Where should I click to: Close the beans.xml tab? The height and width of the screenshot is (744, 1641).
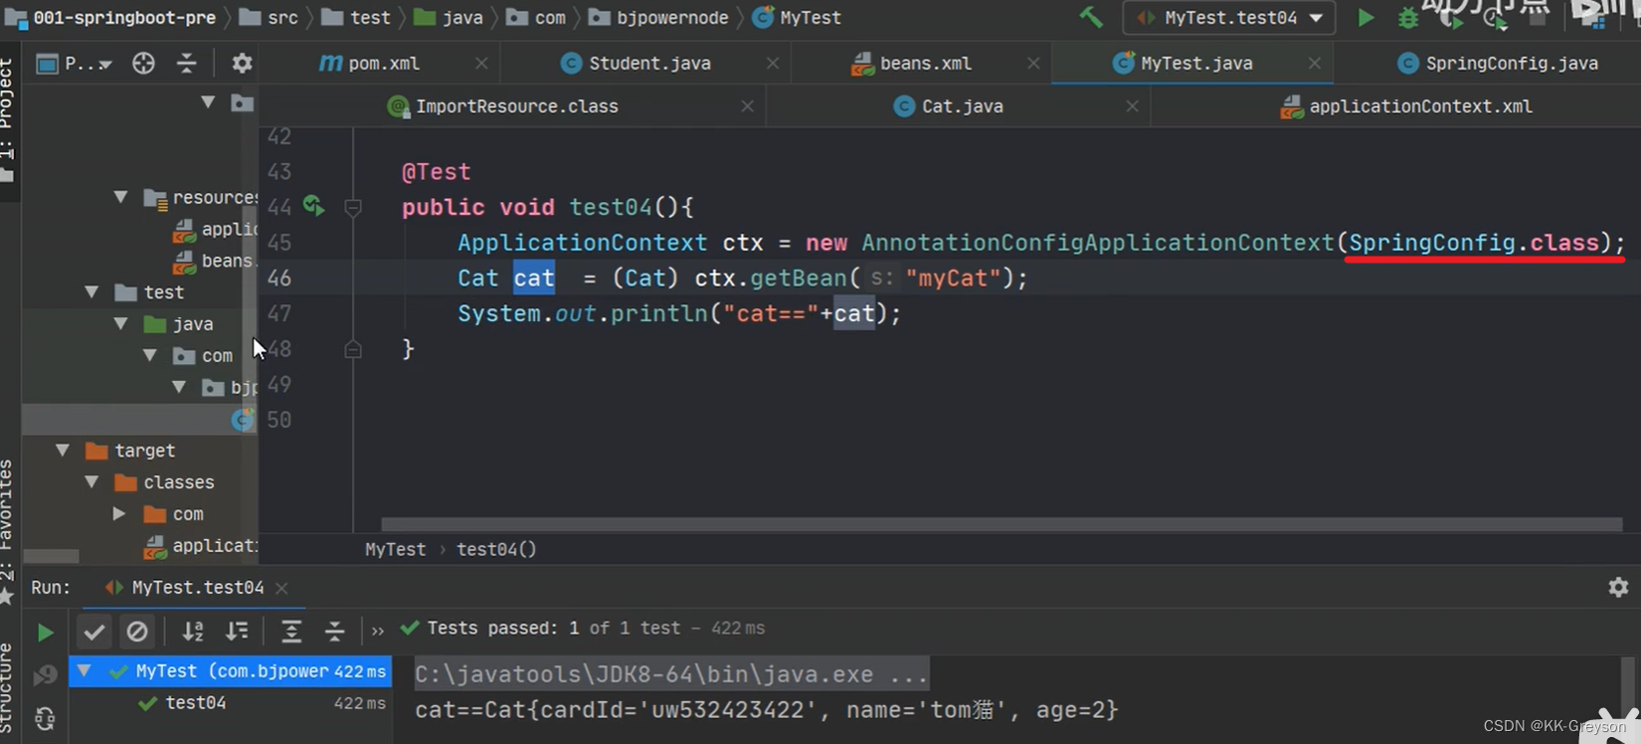click(x=1033, y=63)
